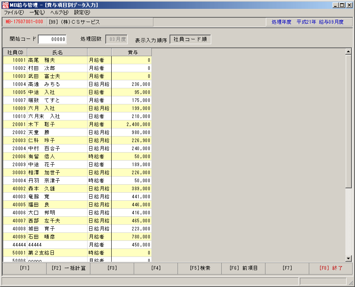Select the 226,900 bonus cell
355x287 pixels.
pos(132,140)
